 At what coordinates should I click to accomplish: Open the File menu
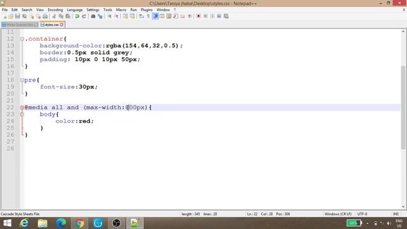(4, 10)
